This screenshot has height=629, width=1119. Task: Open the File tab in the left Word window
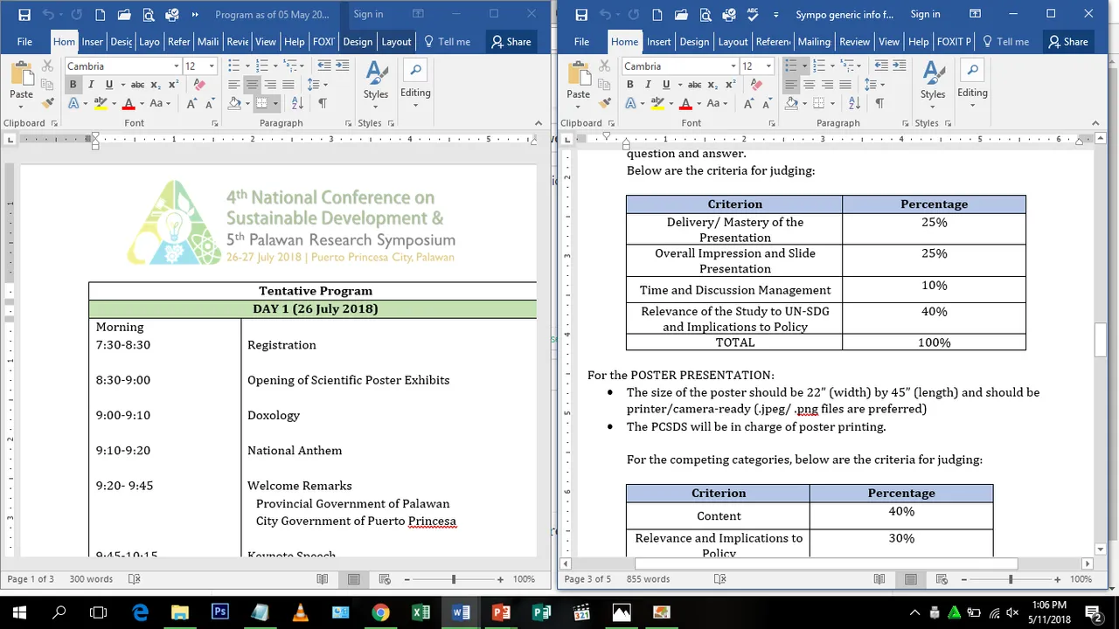coord(24,41)
